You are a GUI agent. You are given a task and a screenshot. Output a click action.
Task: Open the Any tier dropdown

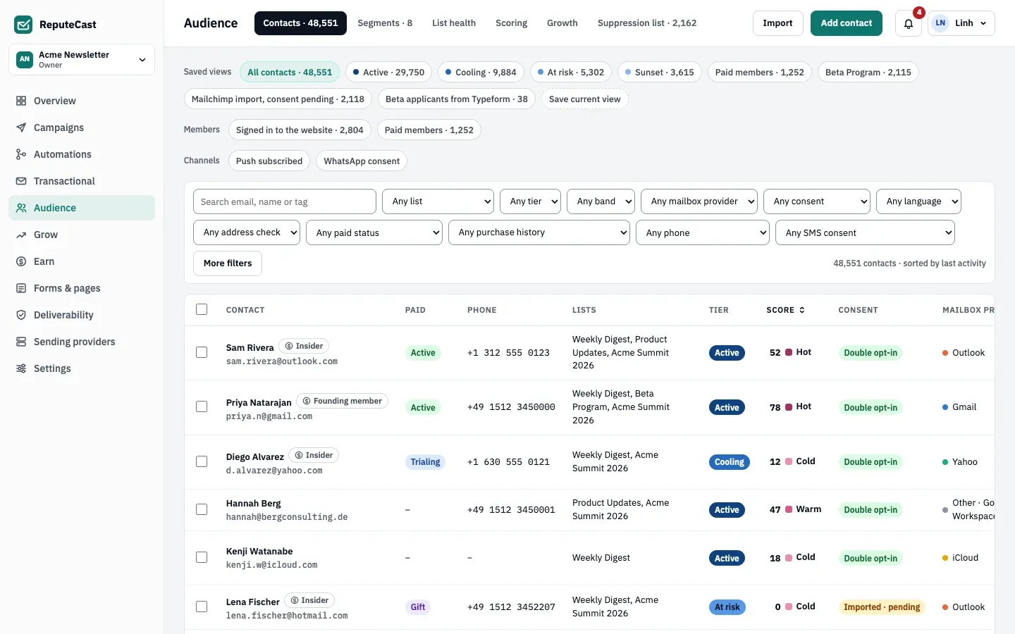pos(530,201)
